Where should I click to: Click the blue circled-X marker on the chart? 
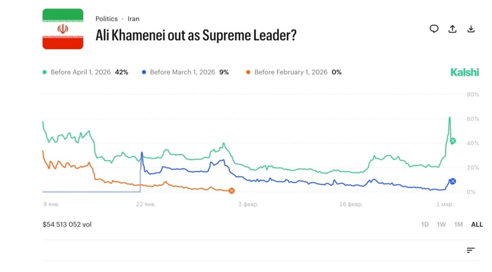click(452, 181)
